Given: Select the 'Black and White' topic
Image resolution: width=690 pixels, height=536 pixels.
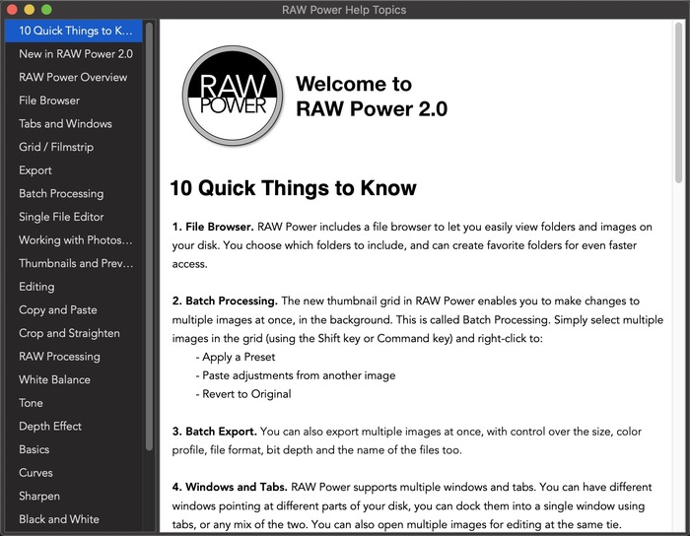Looking at the screenshot, I should (x=74, y=520).
